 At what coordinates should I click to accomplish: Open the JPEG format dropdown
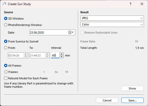point(112,18)
